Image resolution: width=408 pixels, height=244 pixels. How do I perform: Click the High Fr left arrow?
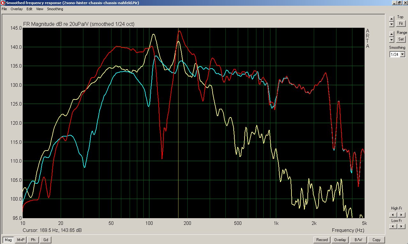pyautogui.click(x=393, y=215)
